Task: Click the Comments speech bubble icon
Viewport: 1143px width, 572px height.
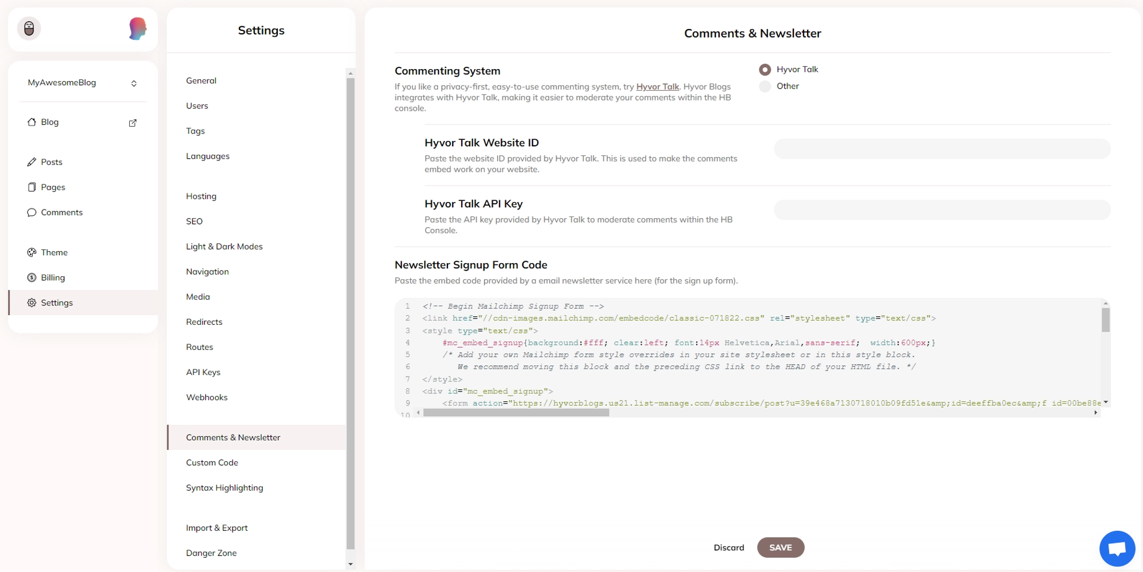Action: click(32, 212)
